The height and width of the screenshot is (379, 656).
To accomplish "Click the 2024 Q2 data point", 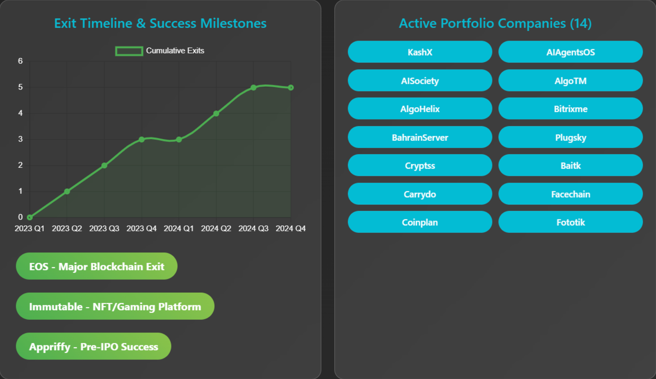I will pos(216,113).
